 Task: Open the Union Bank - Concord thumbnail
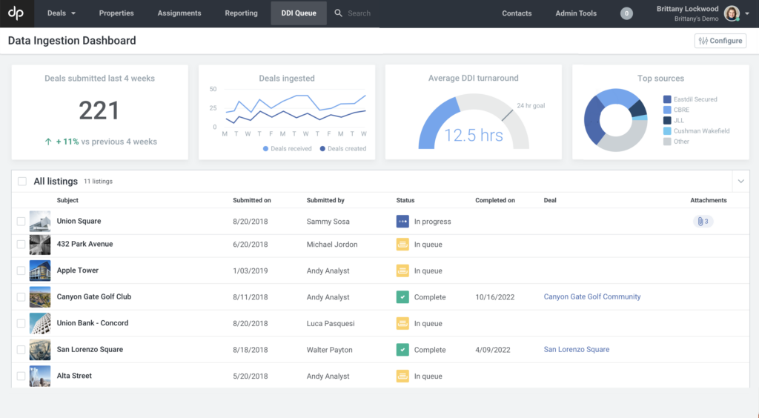(40, 323)
